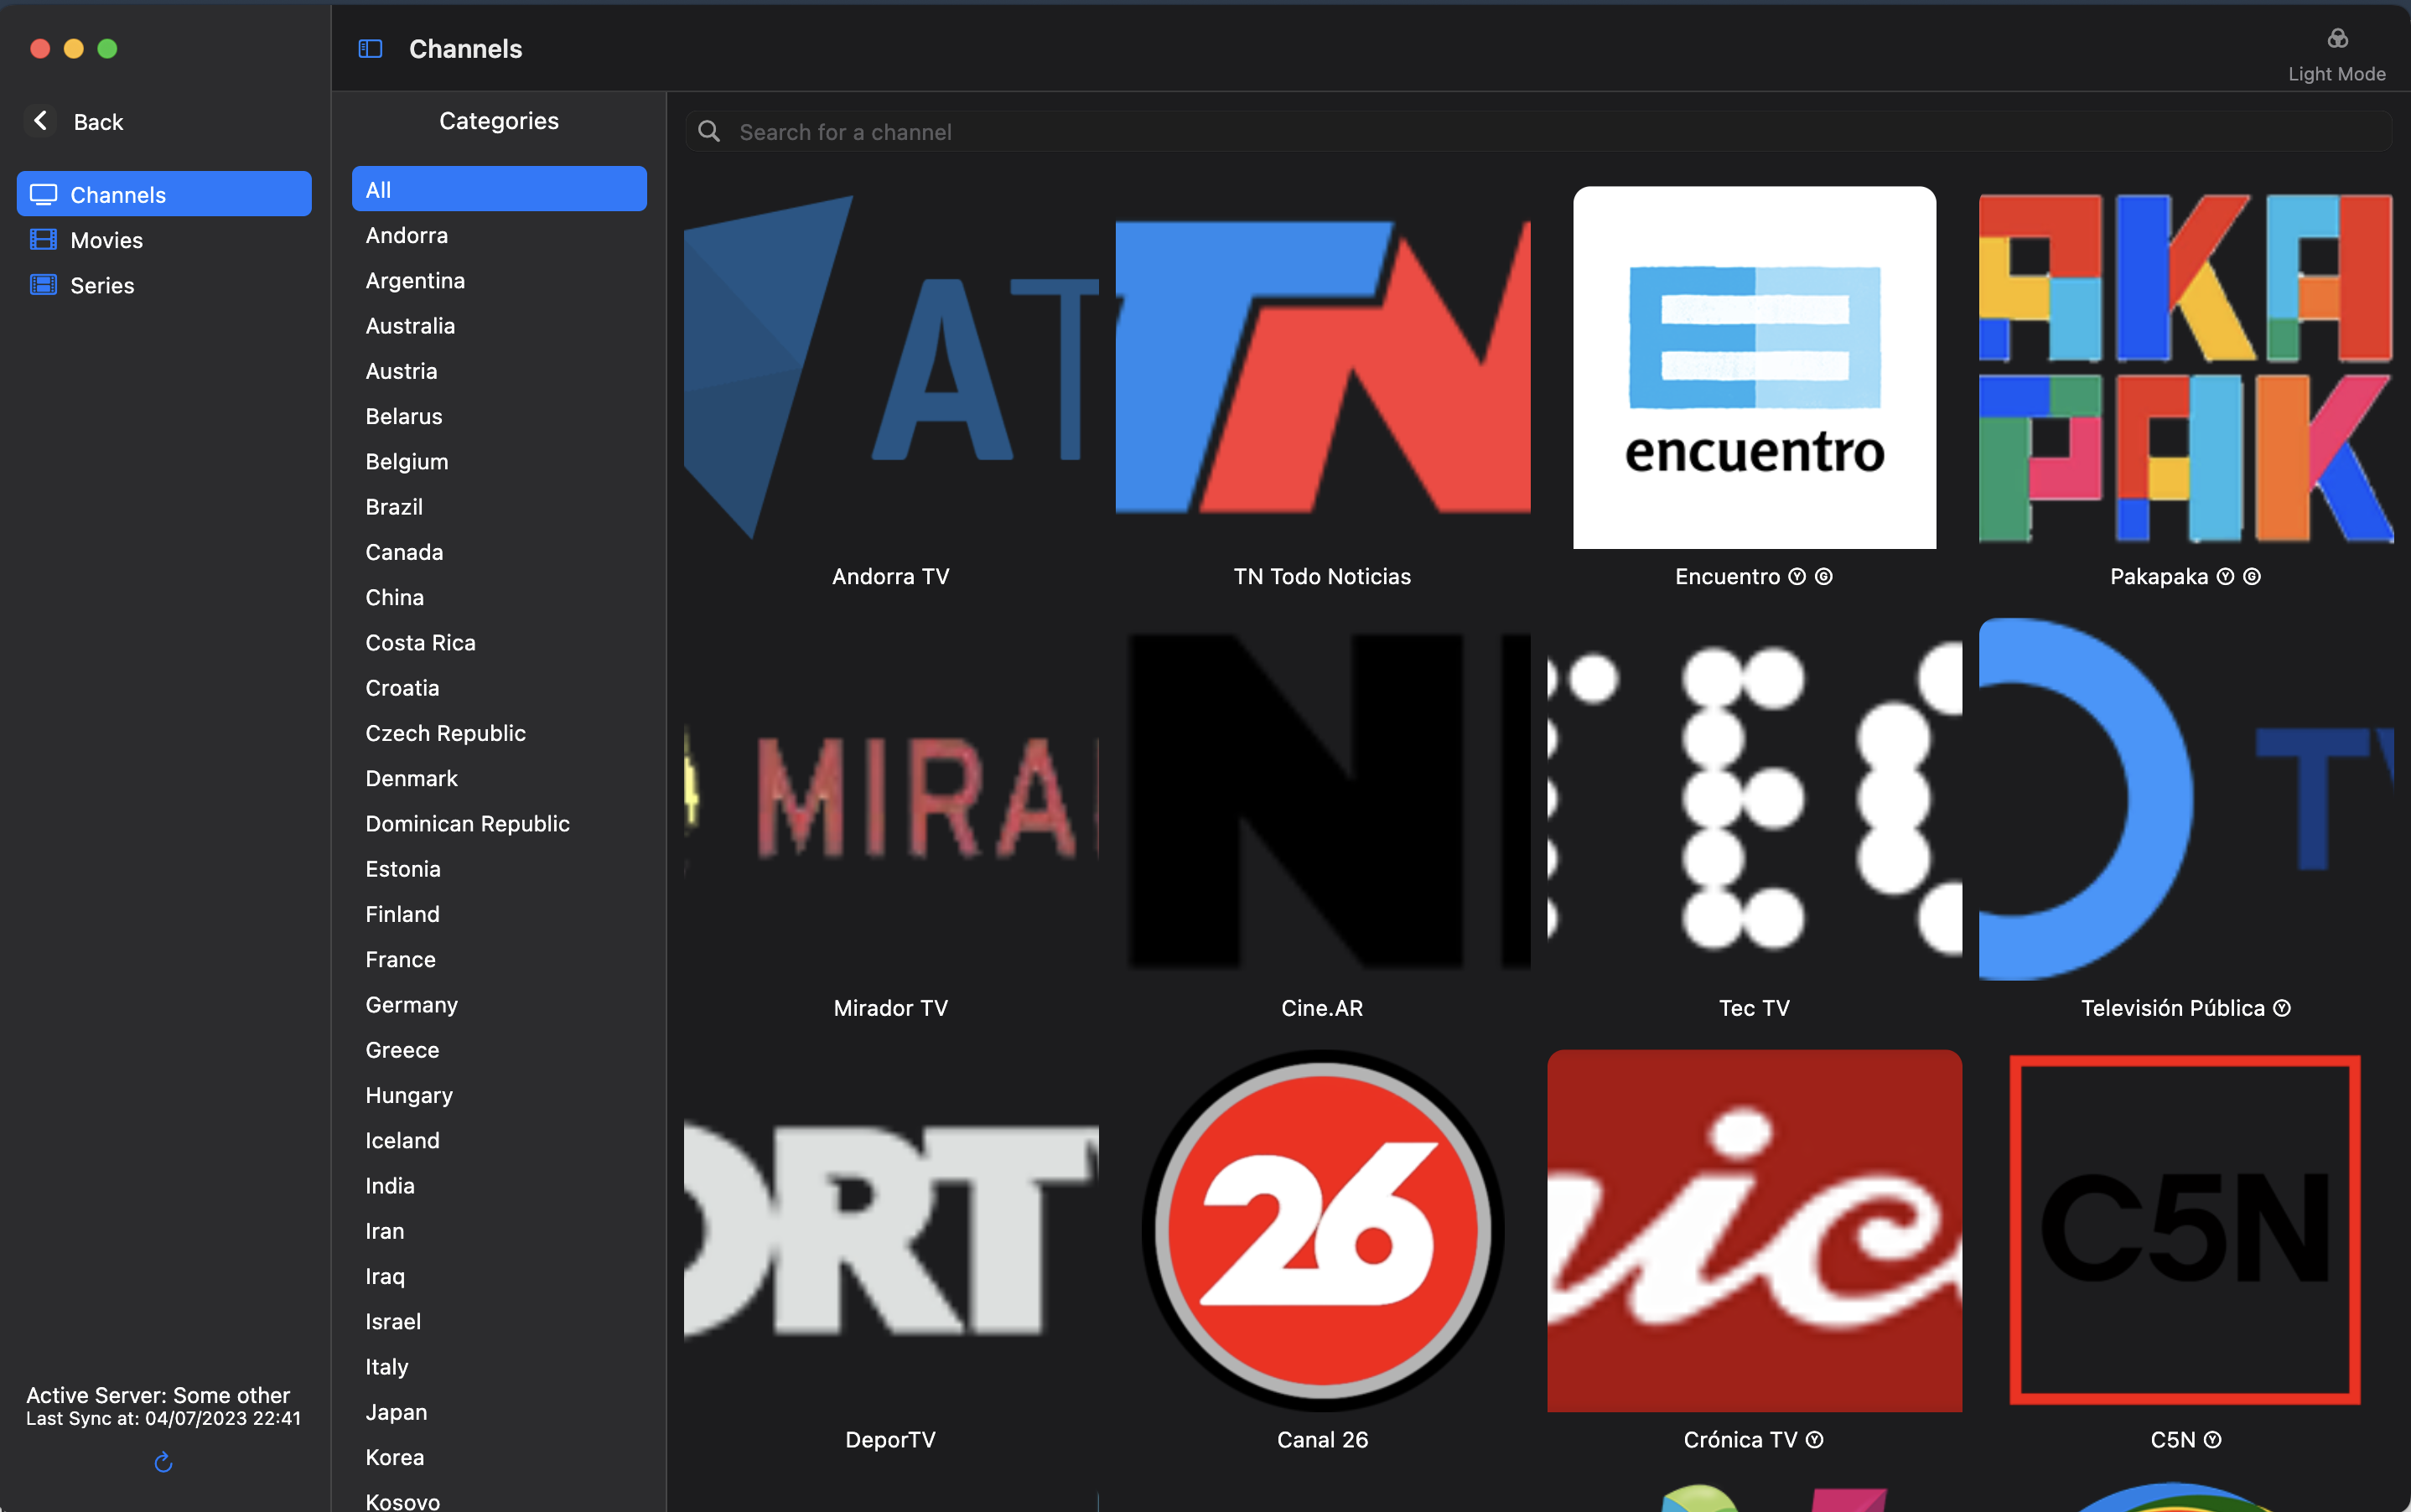Image resolution: width=2411 pixels, height=1512 pixels.
Task: Click the Back chevron icon
Action: (x=40, y=121)
